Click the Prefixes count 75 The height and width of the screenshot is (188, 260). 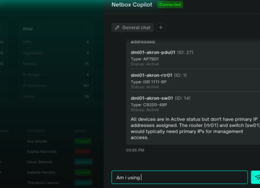tap(87, 64)
